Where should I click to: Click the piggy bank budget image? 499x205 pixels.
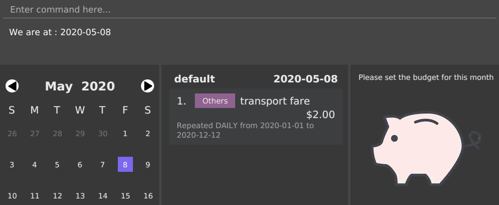tap(426, 149)
